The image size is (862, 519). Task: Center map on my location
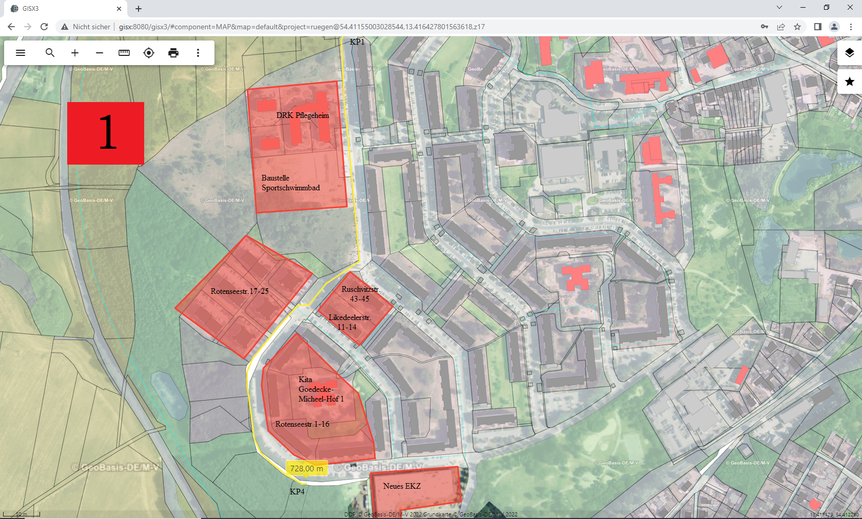[149, 53]
